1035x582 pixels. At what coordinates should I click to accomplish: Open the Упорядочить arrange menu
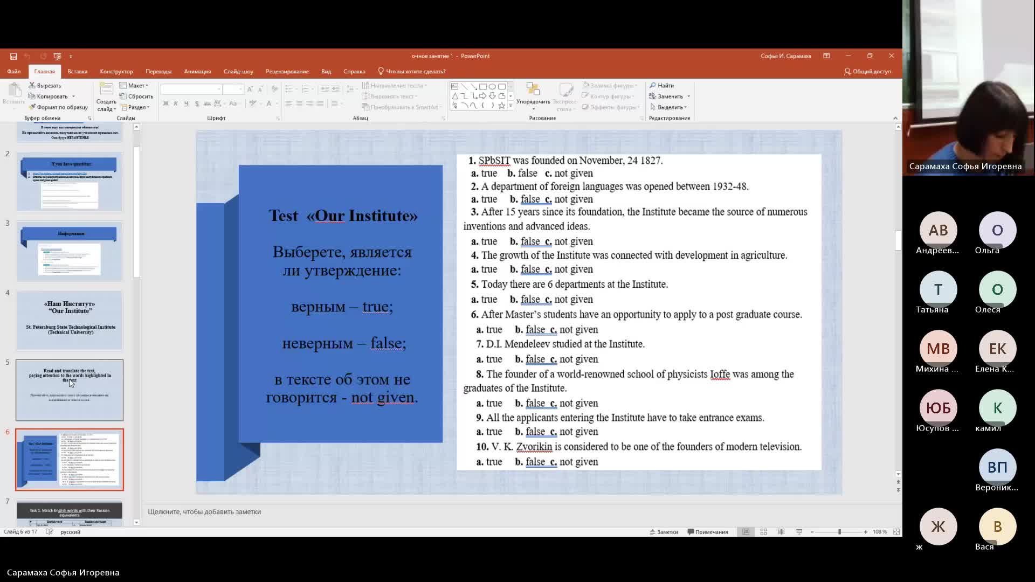point(533,97)
